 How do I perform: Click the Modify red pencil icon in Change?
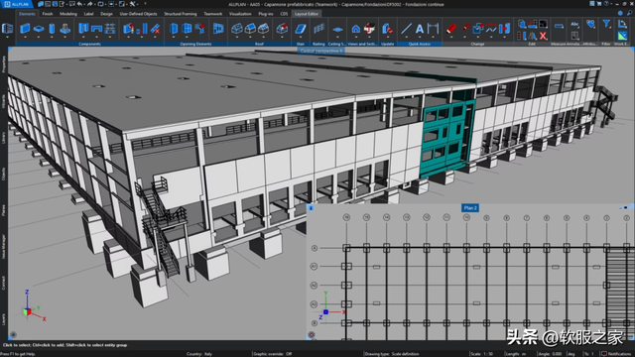click(x=451, y=29)
